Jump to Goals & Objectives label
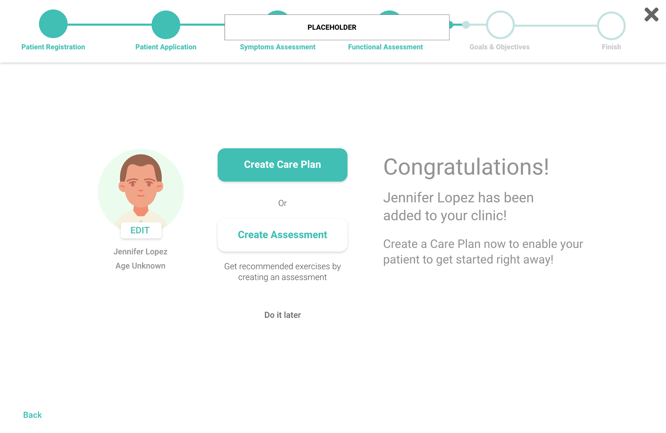The height and width of the screenshot is (433, 666). (x=499, y=47)
